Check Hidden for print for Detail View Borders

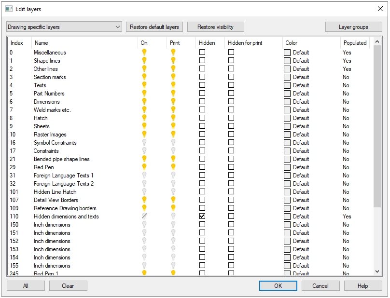pos(231,200)
